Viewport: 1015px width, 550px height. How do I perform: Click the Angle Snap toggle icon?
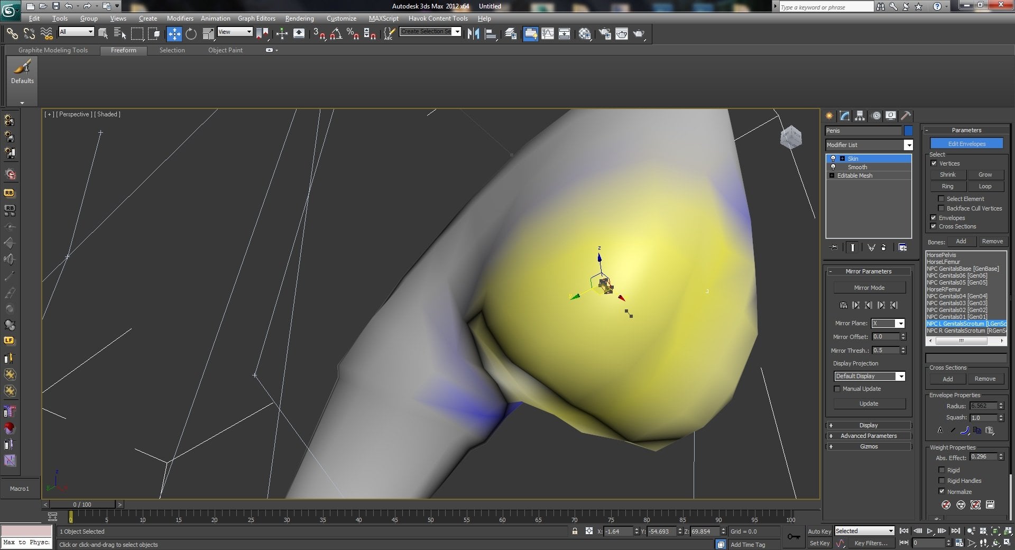point(336,34)
